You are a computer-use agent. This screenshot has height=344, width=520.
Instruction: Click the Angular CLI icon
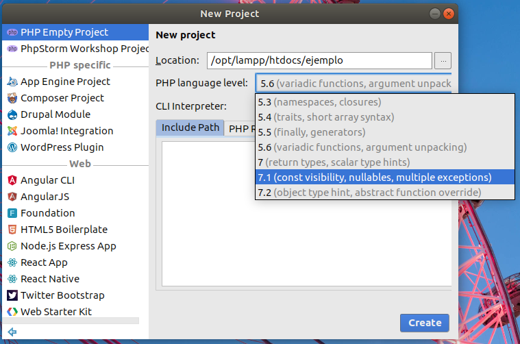tap(12, 180)
